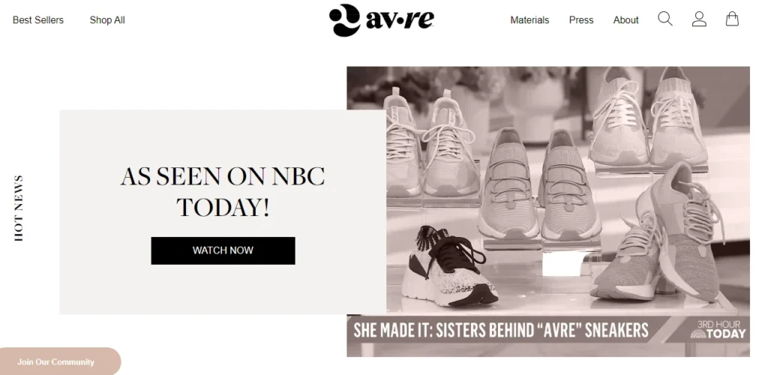
Task: Go to the Materials page
Action: click(529, 20)
